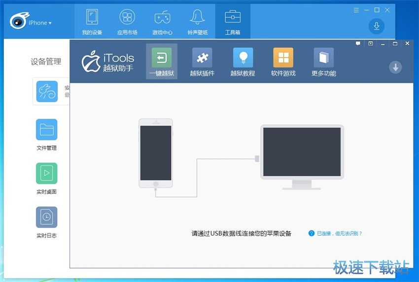Viewport: 419px width, 282px height.
Task: Open 文件管理 file manager
Action: tap(46, 135)
